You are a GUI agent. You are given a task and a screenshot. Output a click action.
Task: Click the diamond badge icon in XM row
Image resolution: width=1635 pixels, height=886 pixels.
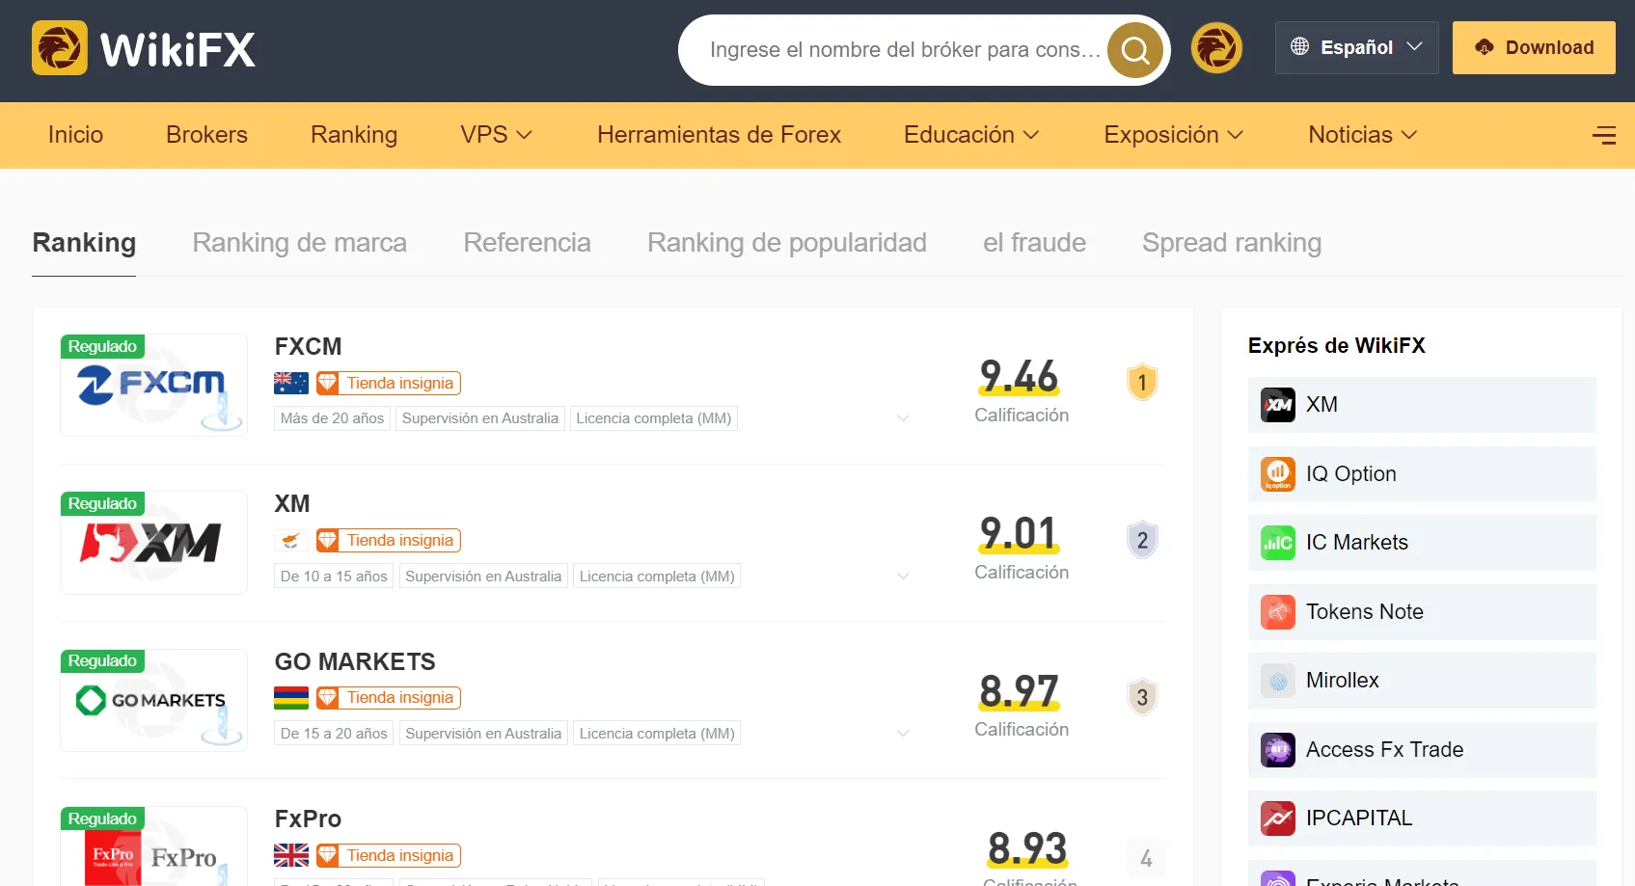tap(328, 540)
